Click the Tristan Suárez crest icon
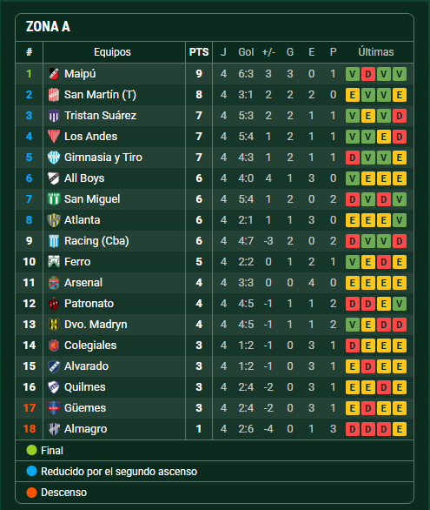This screenshot has width=430, height=510. click(x=54, y=116)
